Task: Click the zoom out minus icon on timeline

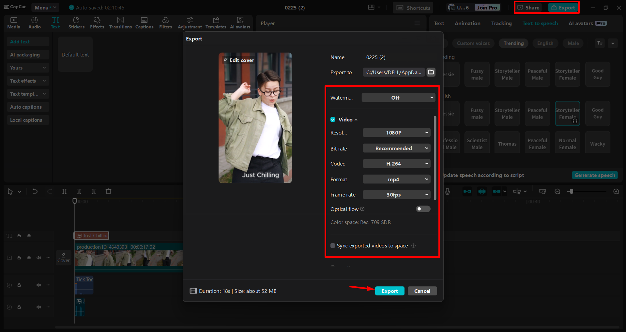Action: [557, 191]
